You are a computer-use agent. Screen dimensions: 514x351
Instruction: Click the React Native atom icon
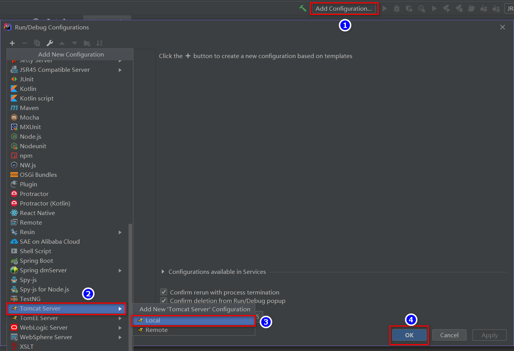14,213
